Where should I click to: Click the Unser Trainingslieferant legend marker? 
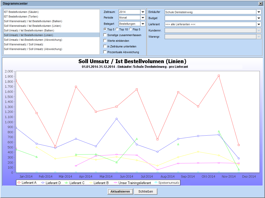point(115,183)
